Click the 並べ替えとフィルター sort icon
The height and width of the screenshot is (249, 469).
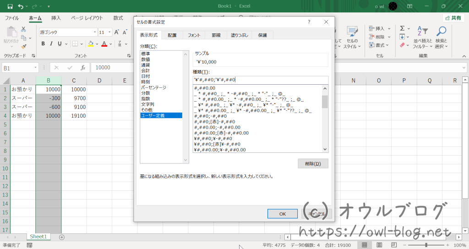(x=422, y=38)
